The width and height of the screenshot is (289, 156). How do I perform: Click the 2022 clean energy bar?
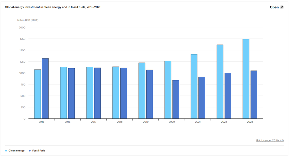coord(220,81)
